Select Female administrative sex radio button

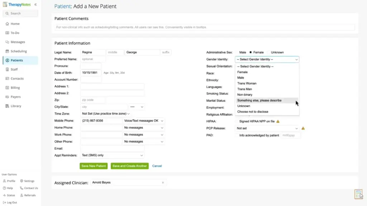tap(251, 52)
